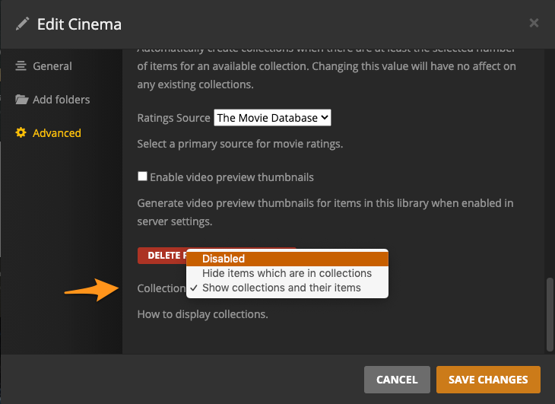
Task: Open the Add folders section
Action: [x=61, y=100]
